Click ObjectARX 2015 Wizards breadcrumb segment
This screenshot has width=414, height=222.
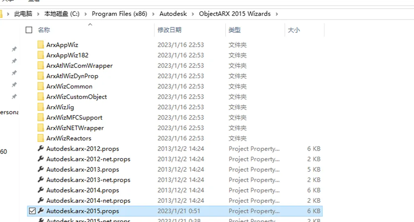coord(235,14)
